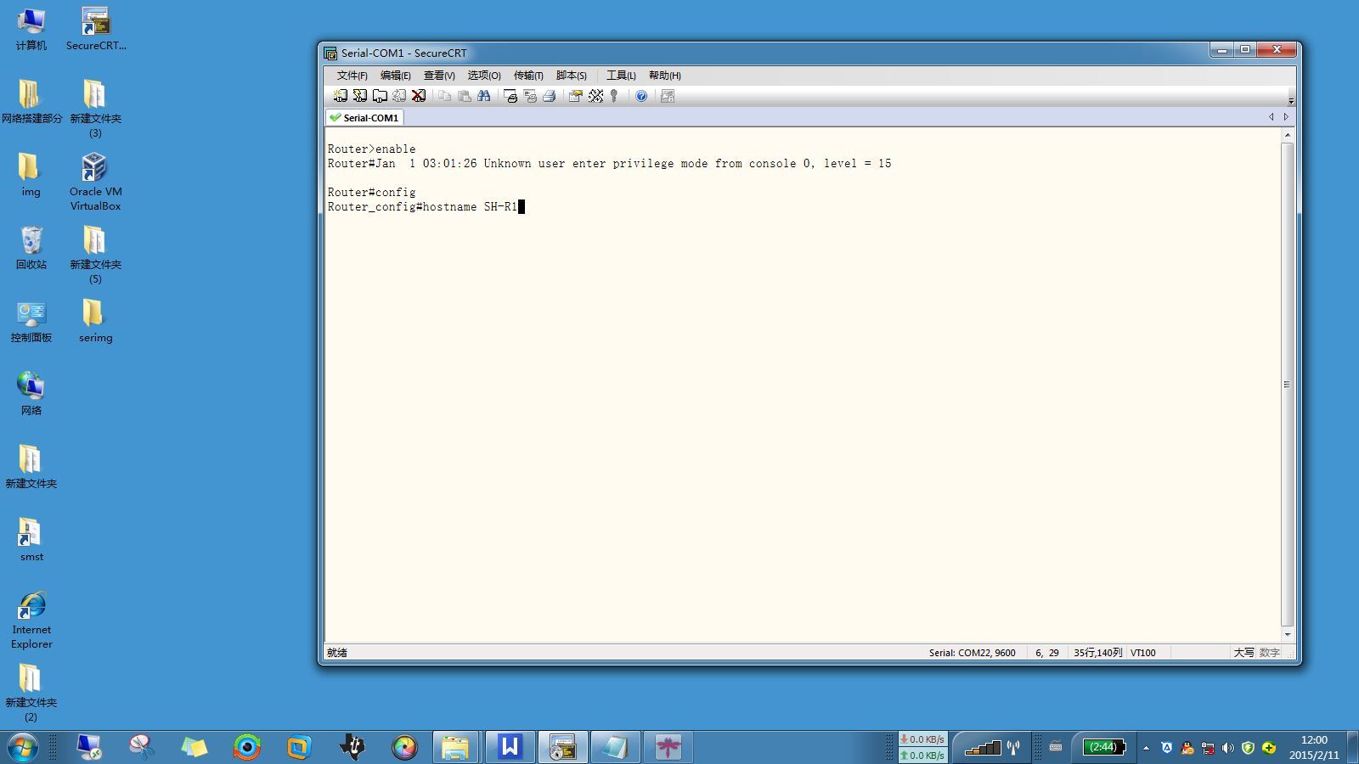Viewport: 1359px width, 764px height.
Task: Open the 传输(T) menu
Action: point(527,76)
